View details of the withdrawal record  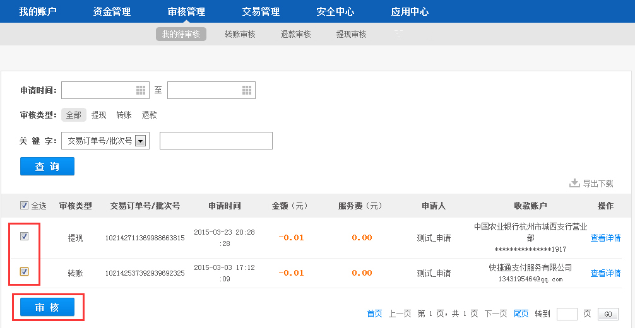pyautogui.click(x=605, y=238)
